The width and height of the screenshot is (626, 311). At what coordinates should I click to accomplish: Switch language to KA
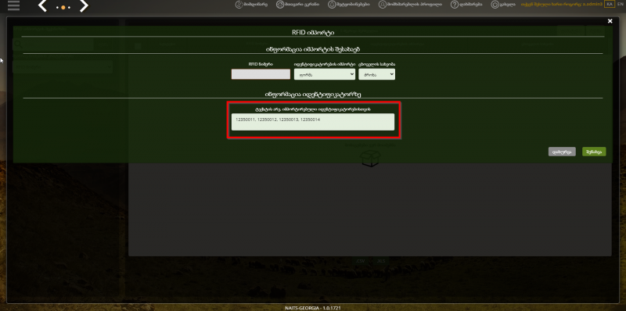pyautogui.click(x=610, y=4)
